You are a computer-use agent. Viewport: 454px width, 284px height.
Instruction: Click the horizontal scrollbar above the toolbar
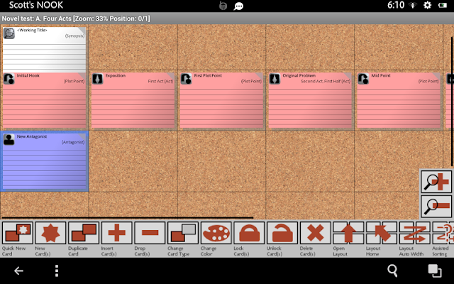128,218
